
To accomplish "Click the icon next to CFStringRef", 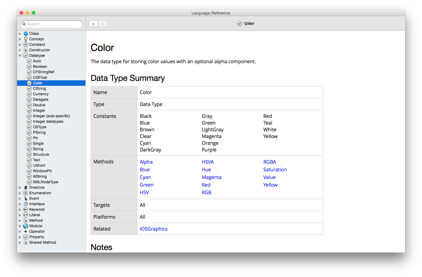I will click(x=29, y=72).
